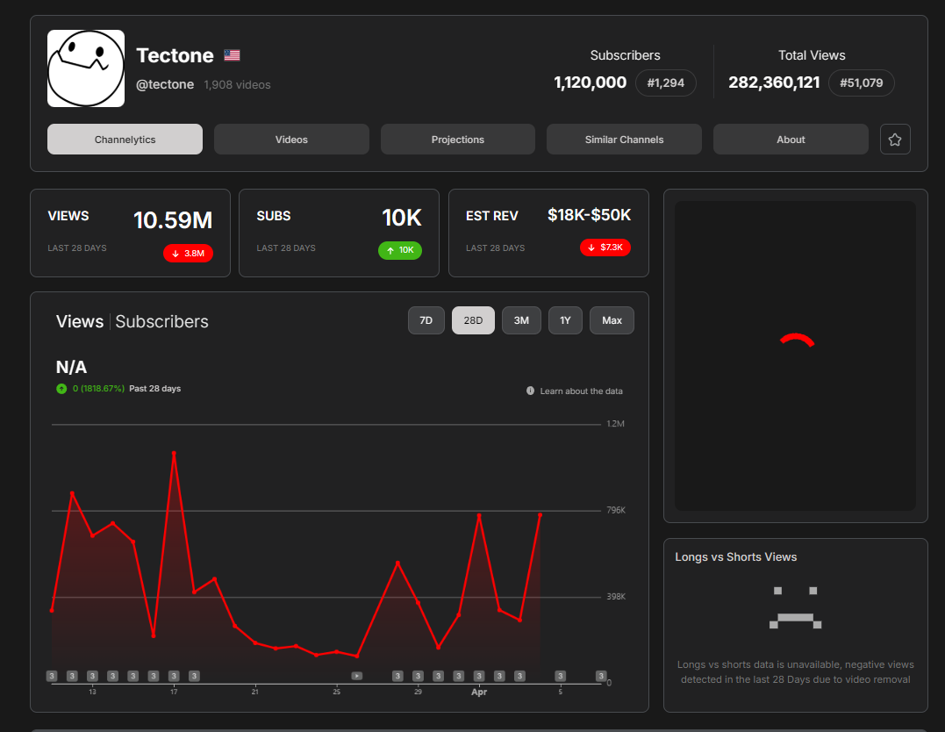Open the Videos tab

click(291, 140)
